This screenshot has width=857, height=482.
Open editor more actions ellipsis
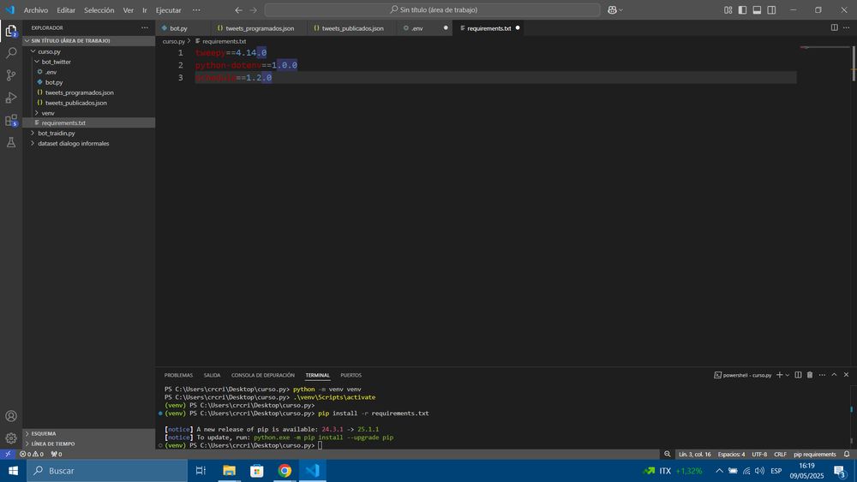(x=846, y=28)
